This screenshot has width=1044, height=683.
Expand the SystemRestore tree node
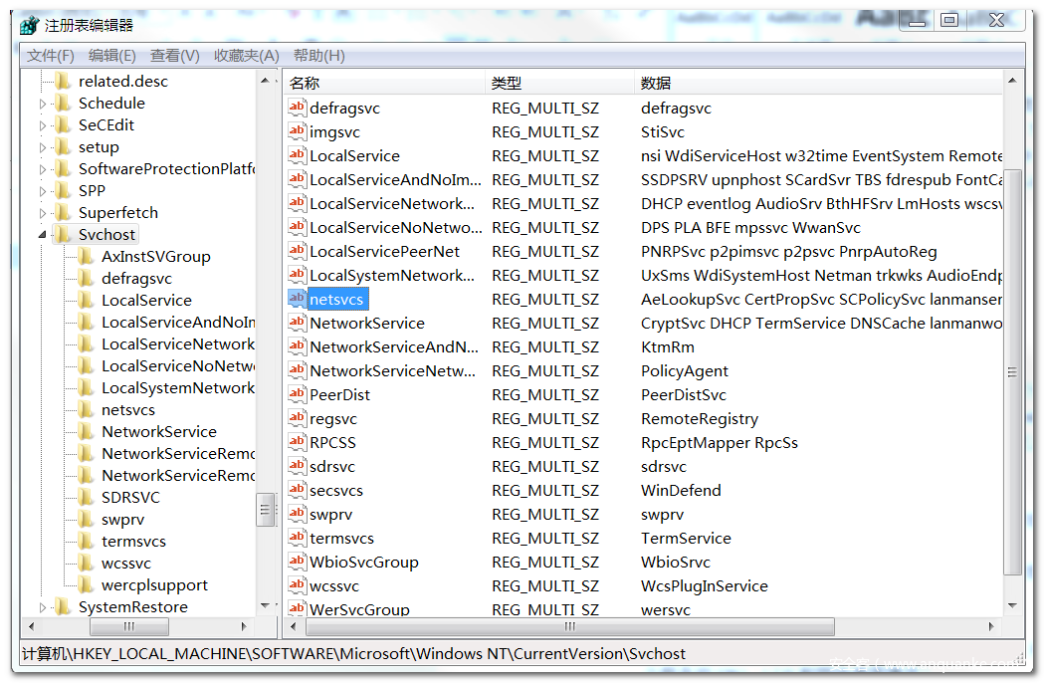coord(43,607)
